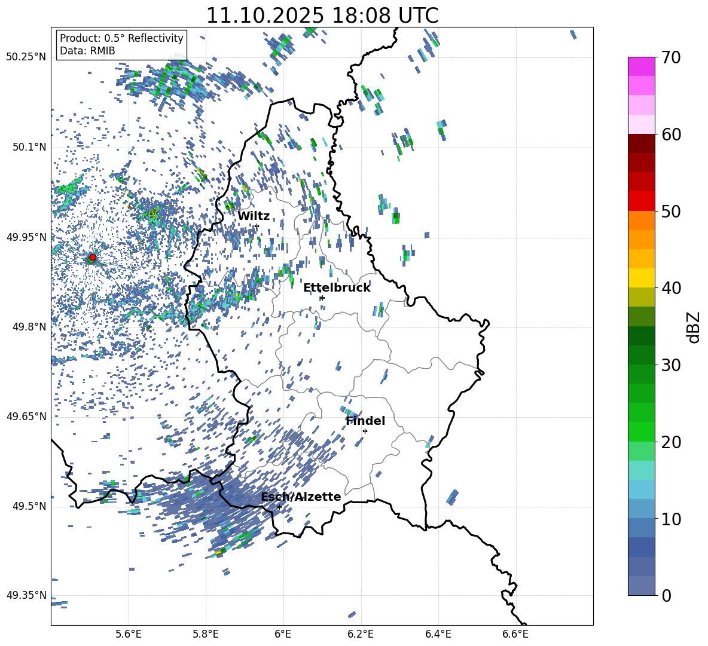Click the yellow colorbar segment at 40 dBZ

(x=641, y=278)
